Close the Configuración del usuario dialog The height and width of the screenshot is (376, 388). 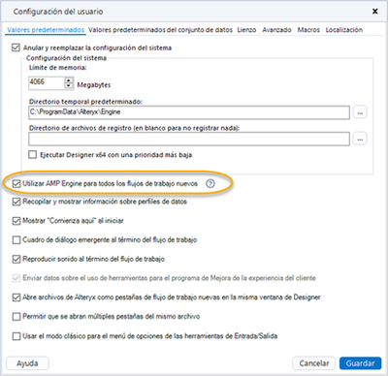[x=375, y=12]
